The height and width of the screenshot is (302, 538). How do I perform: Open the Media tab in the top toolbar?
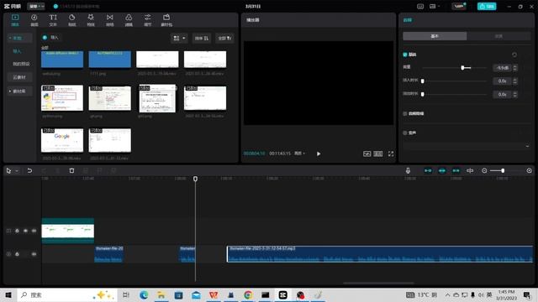[x=15, y=20]
